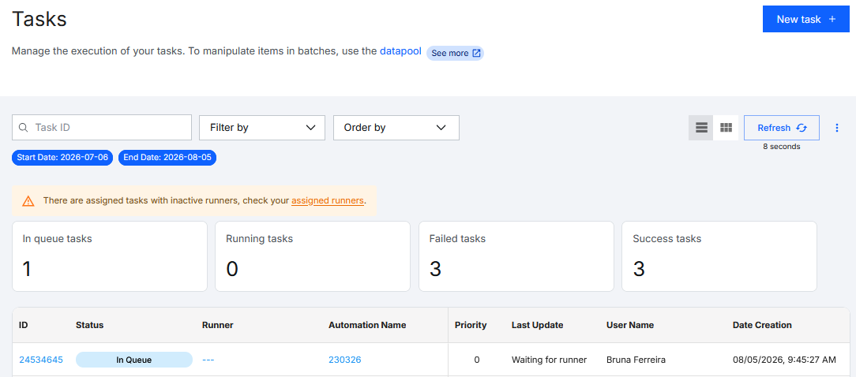Open the Order by dropdown
856x377 pixels.
(396, 128)
